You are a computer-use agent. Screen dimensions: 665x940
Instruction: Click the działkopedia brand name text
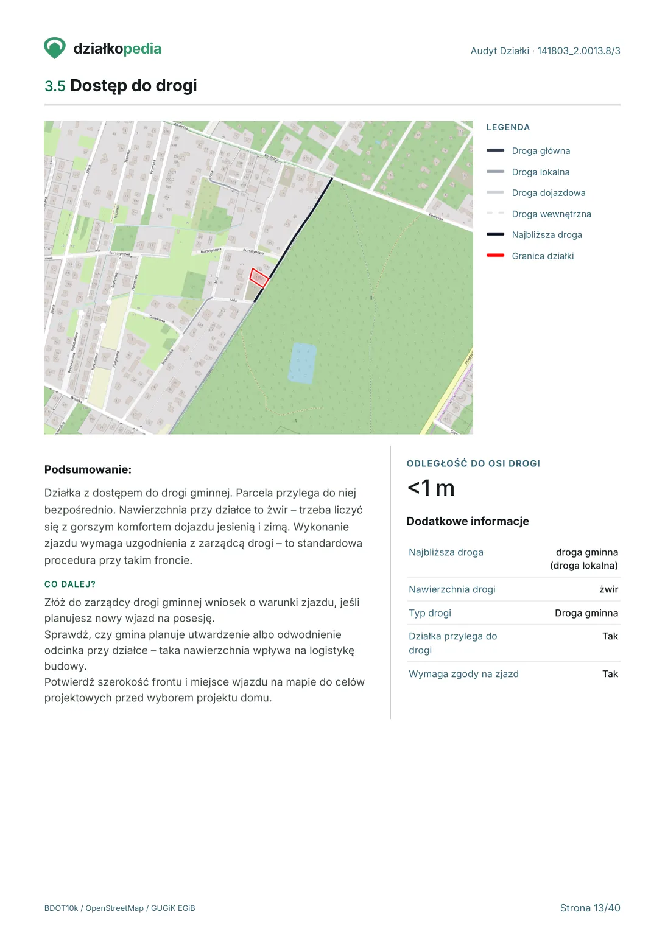(118, 49)
